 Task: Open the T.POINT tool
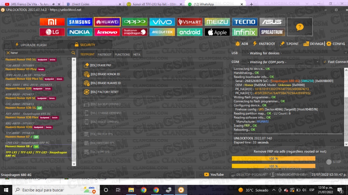pyautogui.click(x=289, y=44)
